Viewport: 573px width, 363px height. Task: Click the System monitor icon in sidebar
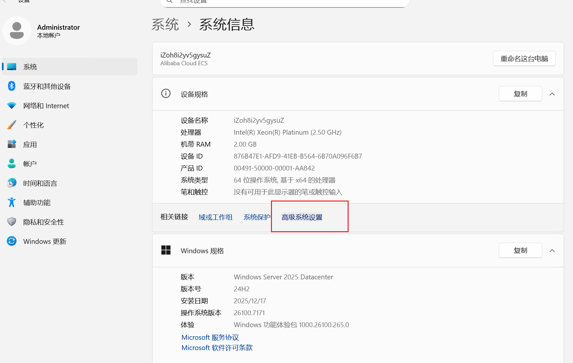click(x=12, y=67)
